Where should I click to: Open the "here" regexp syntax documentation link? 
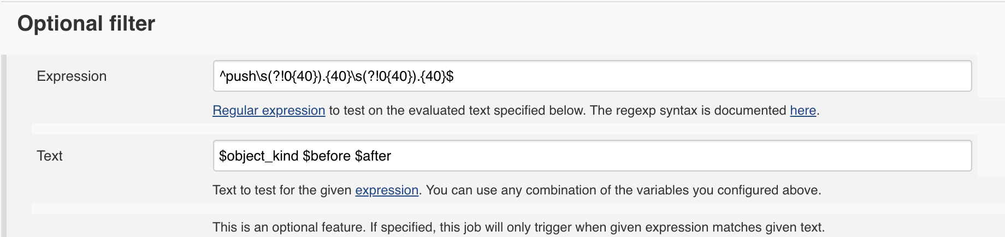[x=803, y=110]
